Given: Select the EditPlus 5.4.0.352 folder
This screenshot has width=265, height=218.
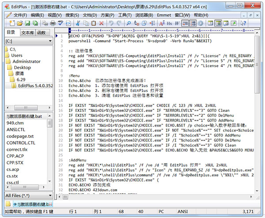Looking at the screenshot, I should click(32, 86).
